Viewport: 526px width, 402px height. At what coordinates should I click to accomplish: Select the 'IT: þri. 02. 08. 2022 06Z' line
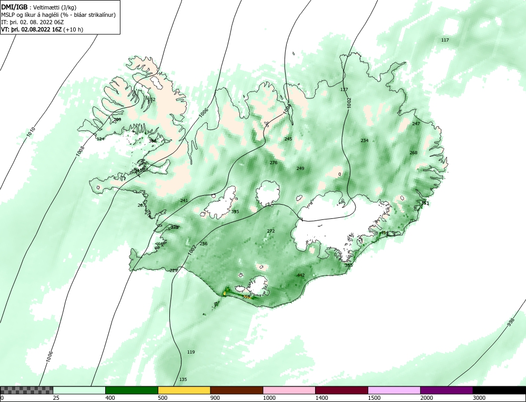[x=33, y=22]
